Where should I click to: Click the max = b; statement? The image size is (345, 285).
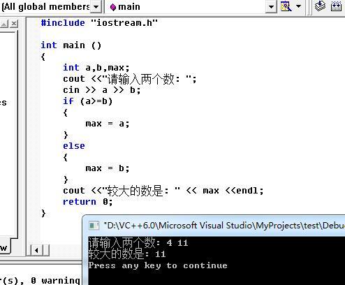[108, 168]
